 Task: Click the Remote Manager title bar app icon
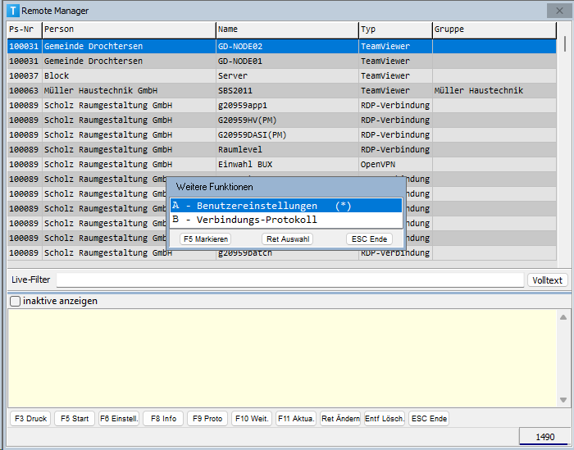point(13,11)
